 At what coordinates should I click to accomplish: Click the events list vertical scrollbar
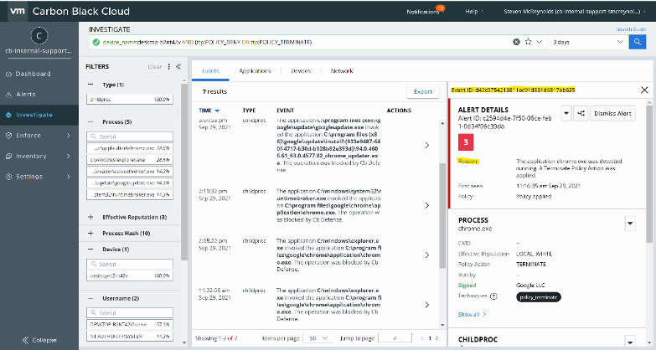tap(442, 216)
